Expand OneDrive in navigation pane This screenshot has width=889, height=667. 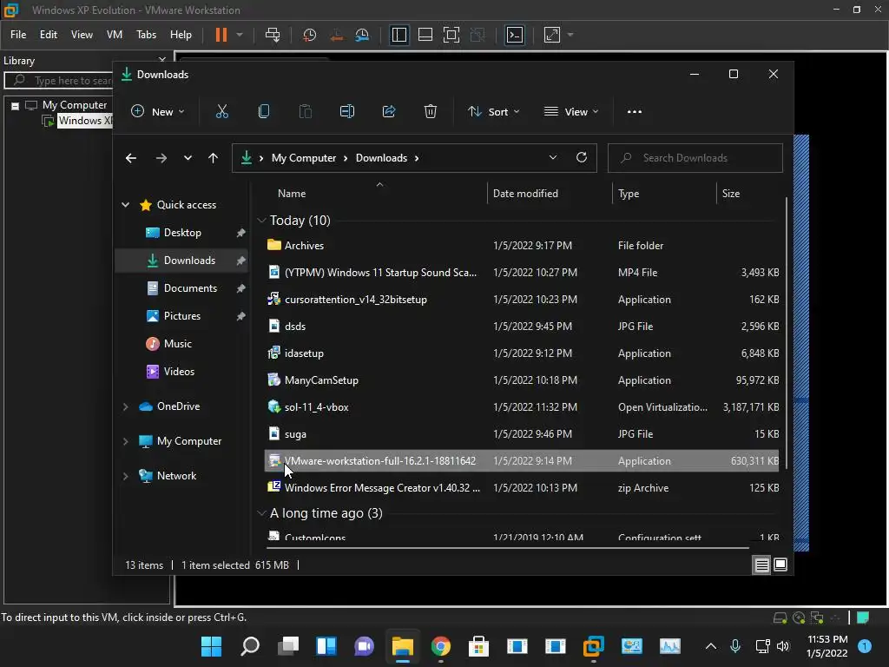125,406
